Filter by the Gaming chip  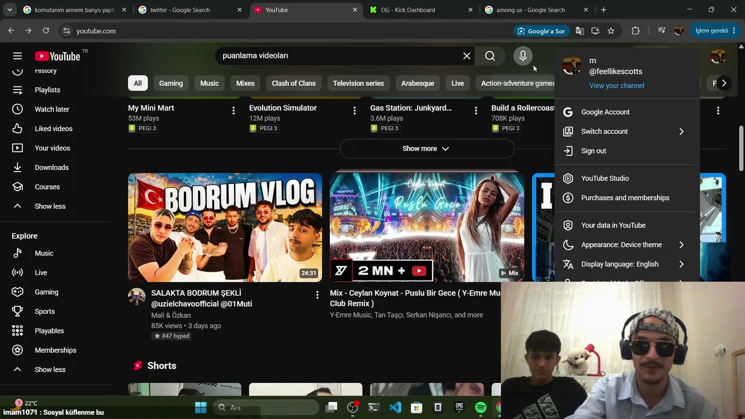tap(171, 83)
